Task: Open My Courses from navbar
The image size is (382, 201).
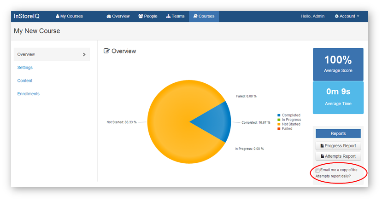Action: (69, 16)
